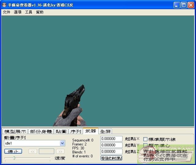Step to previous frame with << button

click(x=33, y=152)
